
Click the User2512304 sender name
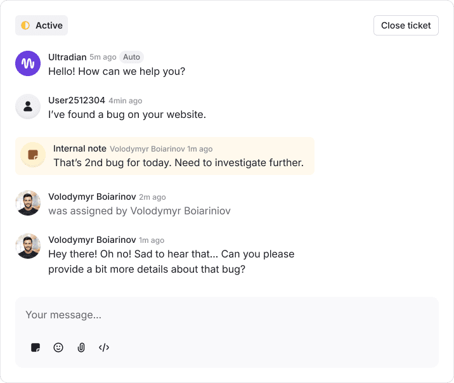click(77, 100)
